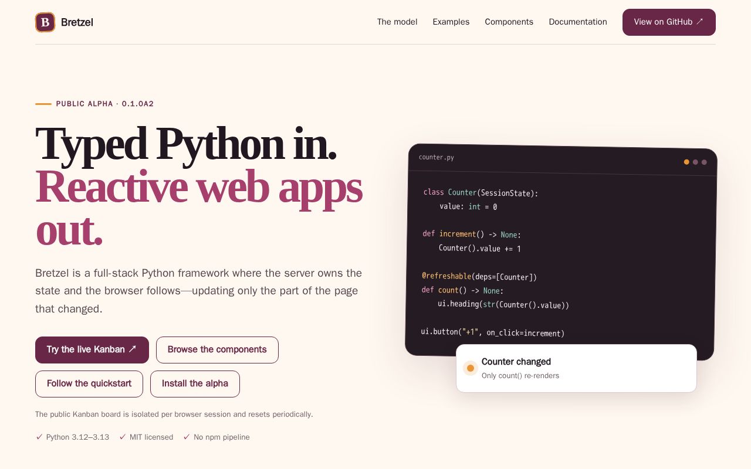
Task: Try the live Kanban demo
Action: (x=92, y=350)
